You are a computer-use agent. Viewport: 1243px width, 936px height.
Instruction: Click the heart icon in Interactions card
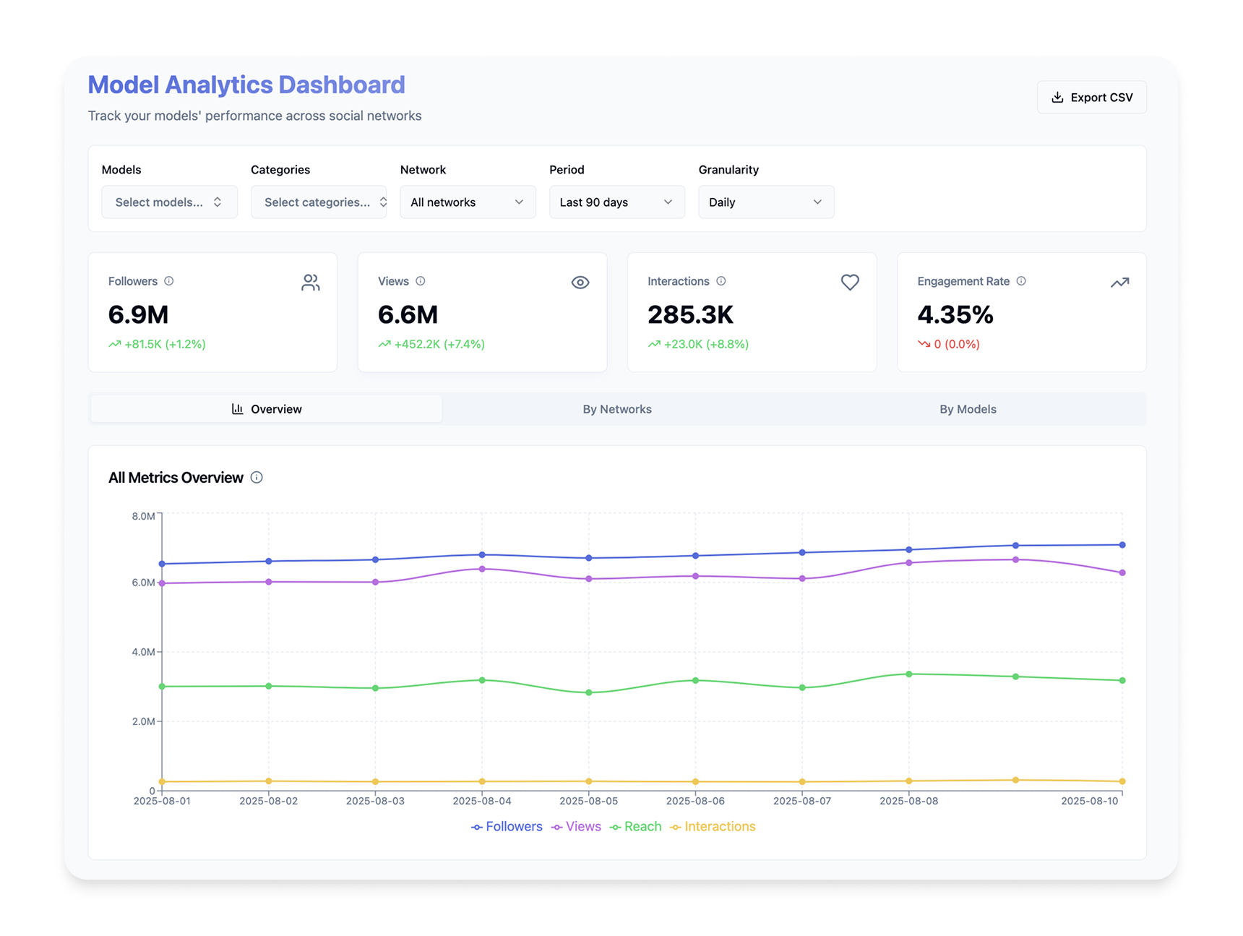850,283
